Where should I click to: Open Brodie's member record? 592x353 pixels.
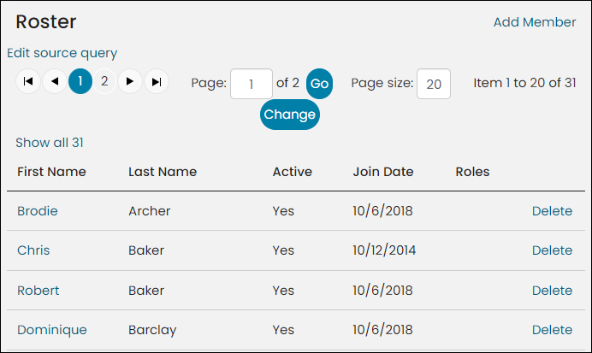pos(38,211)
